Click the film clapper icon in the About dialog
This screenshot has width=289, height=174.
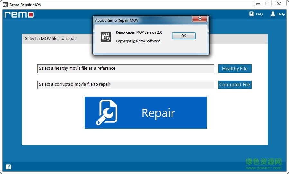click(106, 37)
